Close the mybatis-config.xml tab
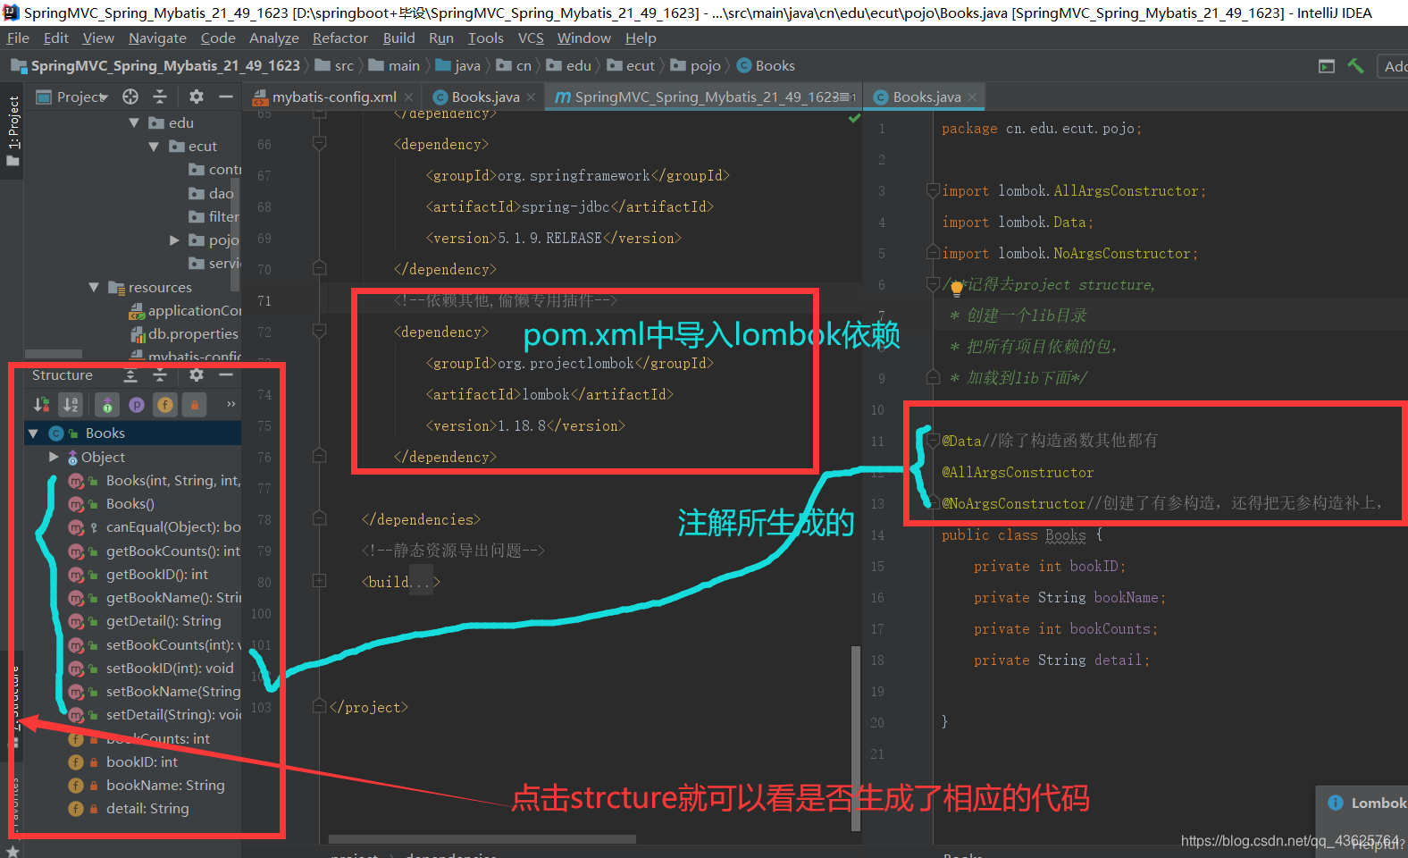Viewport: 1408px width, 858px height. click(x=408, y=97)
